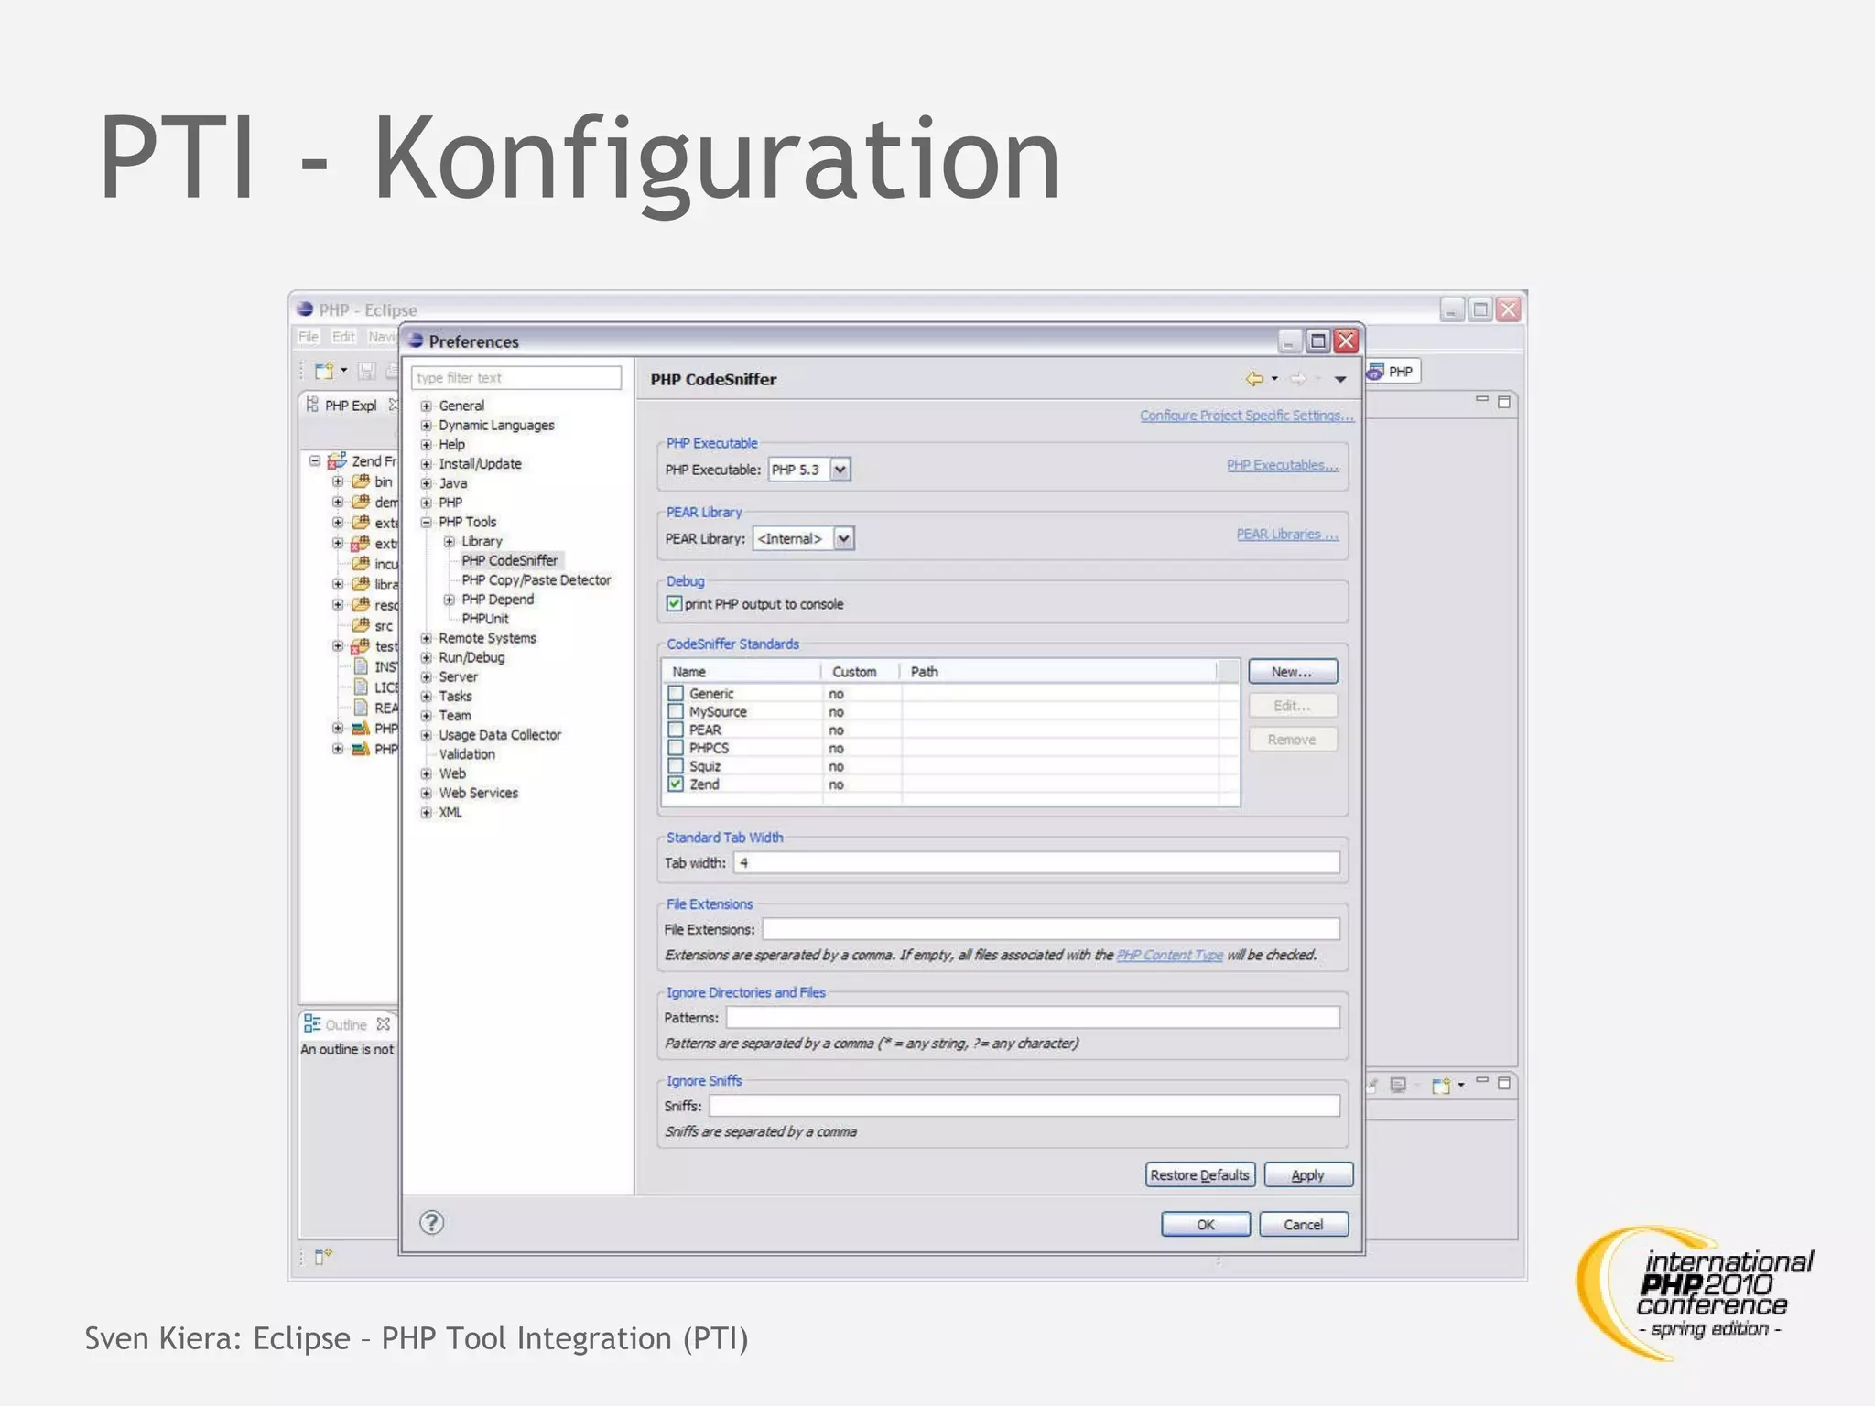
Task: Switch to the PHP Explorer tab
Action: (351, 406)
